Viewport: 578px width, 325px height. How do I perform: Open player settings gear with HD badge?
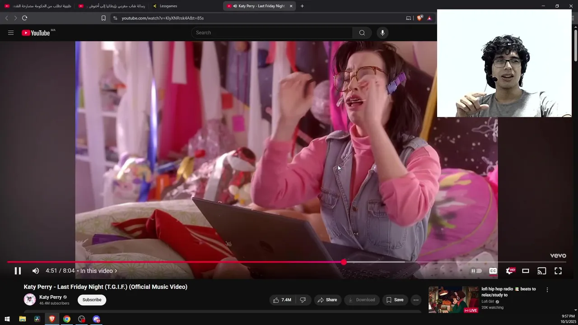[510, 271]
